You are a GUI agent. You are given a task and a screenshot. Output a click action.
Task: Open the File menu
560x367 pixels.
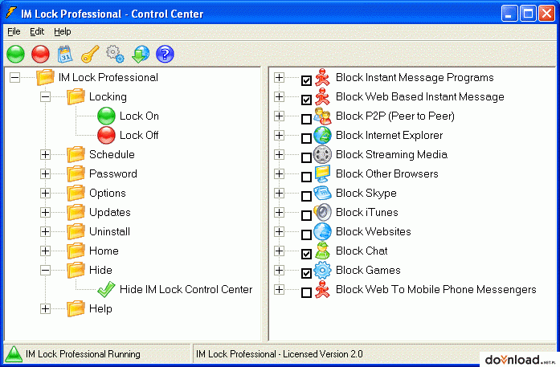click(x=14, y=32)
